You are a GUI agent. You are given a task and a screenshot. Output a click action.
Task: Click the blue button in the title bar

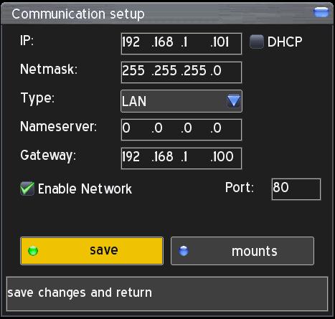click(321, 12)
